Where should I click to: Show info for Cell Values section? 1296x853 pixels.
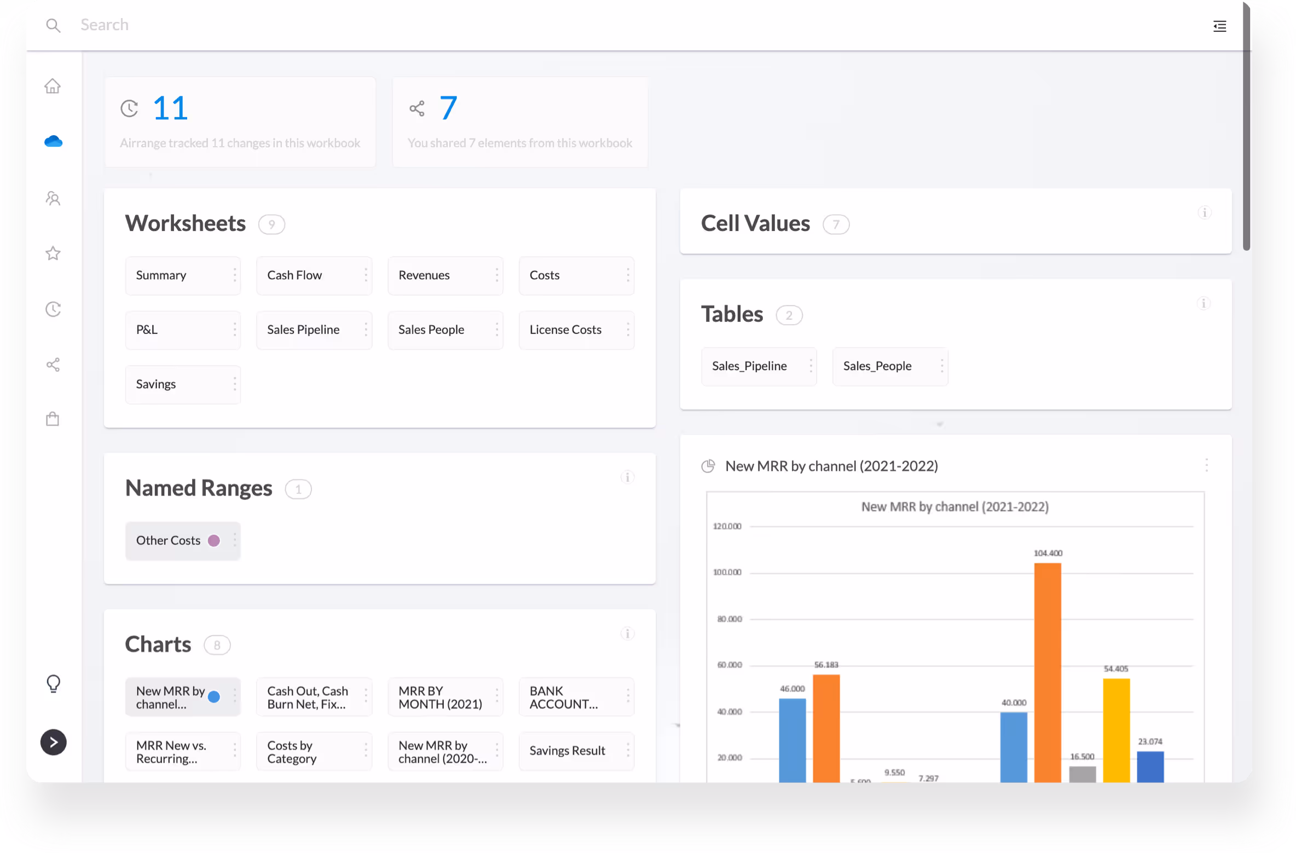pyautogui.click(x=1204, y=212)
